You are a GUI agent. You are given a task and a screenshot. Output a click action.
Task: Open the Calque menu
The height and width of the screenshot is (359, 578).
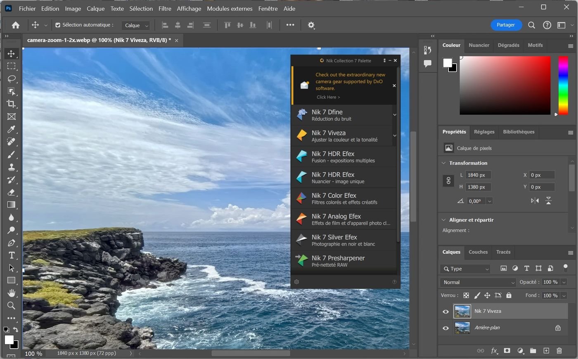click(95, 8)
